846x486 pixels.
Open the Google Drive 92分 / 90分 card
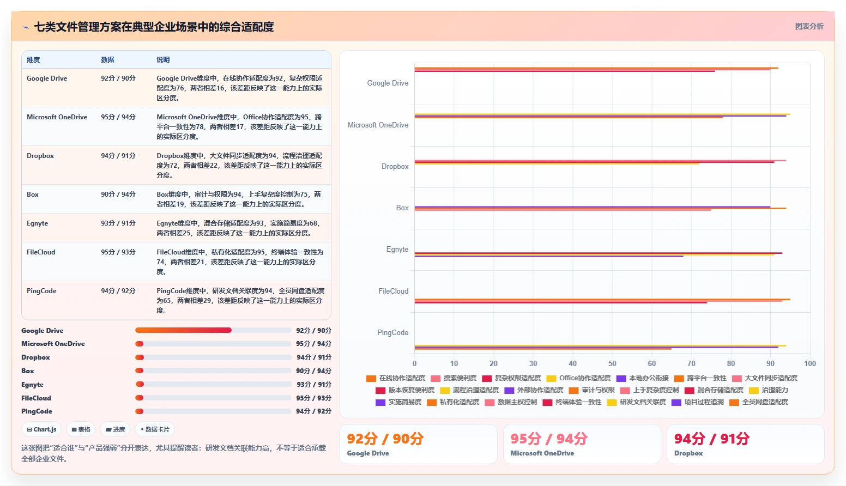pyautogui.click(x=418, y=444)
